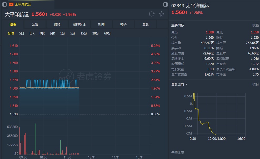This screenshot has width=260, height=159.
Task: Switch chart to 日K view
Action: point(32,33)
